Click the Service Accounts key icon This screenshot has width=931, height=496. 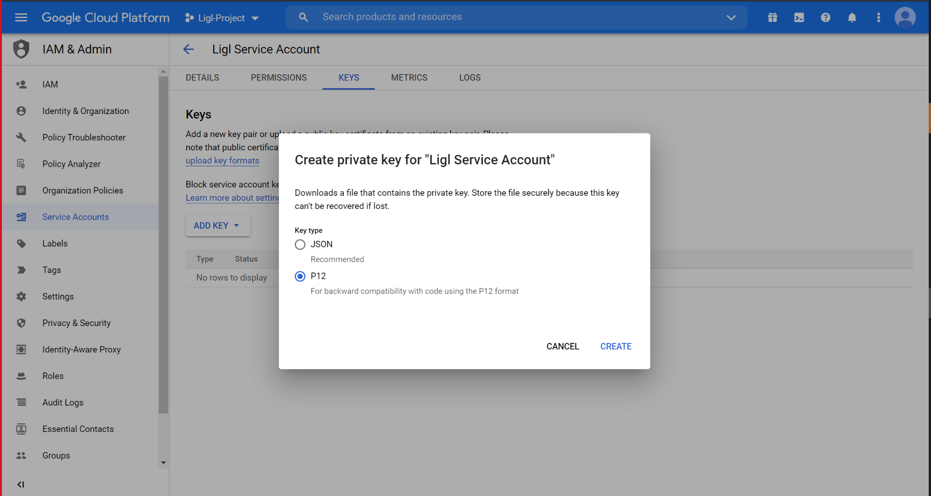21,217
